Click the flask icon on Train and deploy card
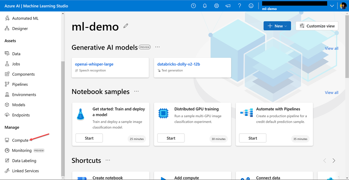The width and height of the screenshot is (349, 180). [81, 114]
